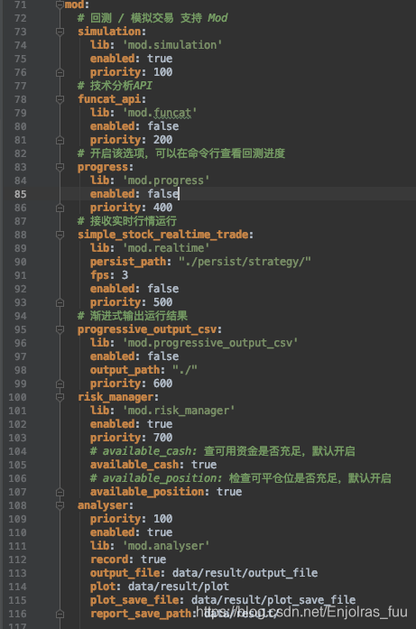The image size is (416, 629).
Task: Click the comment '# 接收实时行情运行'
Action: coord(126,221)
